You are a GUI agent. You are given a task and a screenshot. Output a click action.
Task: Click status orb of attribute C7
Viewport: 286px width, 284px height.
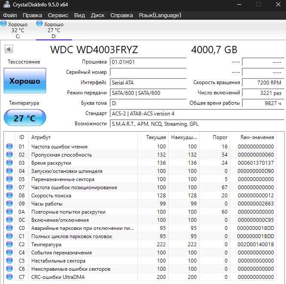coord(9,277)
